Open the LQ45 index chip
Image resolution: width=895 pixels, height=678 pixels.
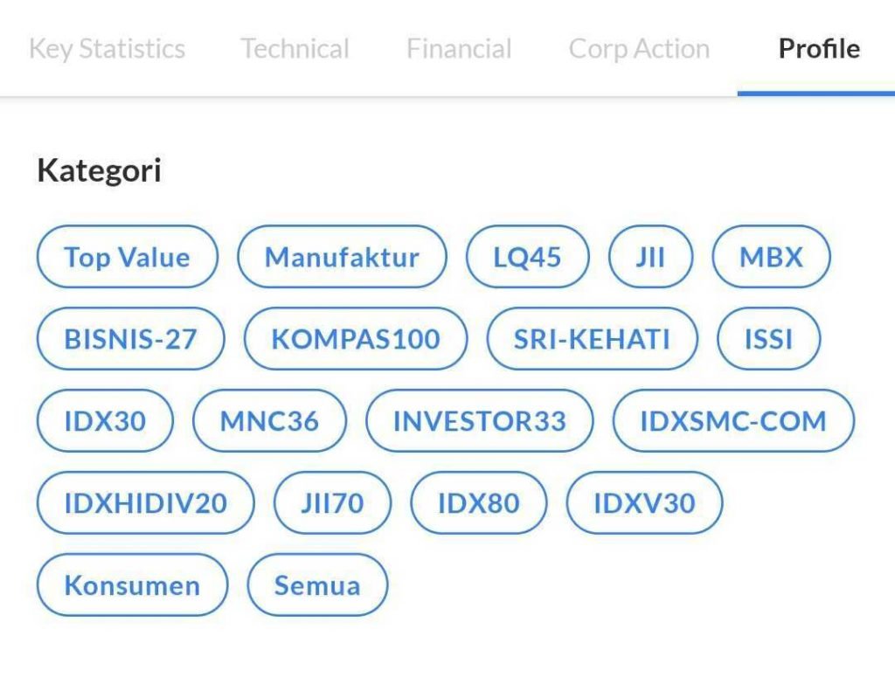527,257
